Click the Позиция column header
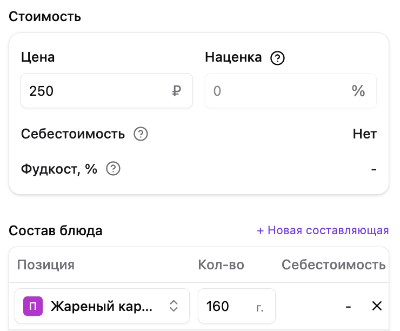The image size is (400, 331). 46,264
